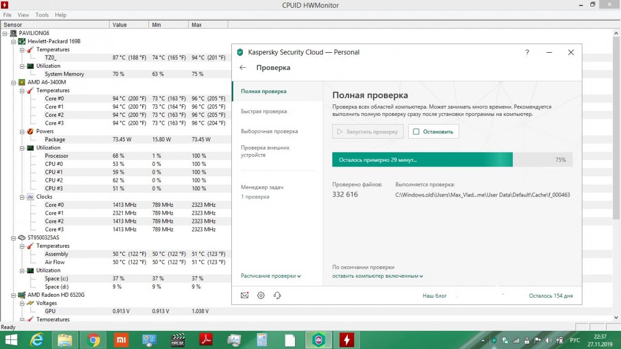Switch to Kaspersky taskbar button
The height and width of the screenshot is (349, 621).
click(x=318, y=340)
